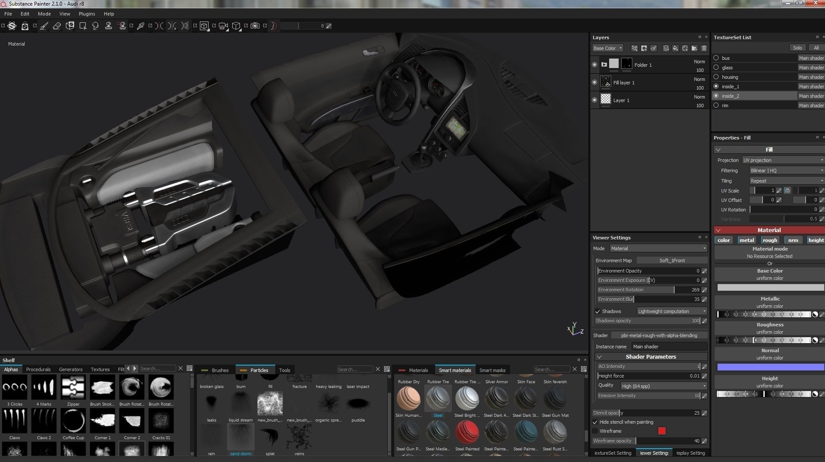825x462 pixels.
Task: Open the Quality High (64 spp) dropdown
Action: click(664, 386)
